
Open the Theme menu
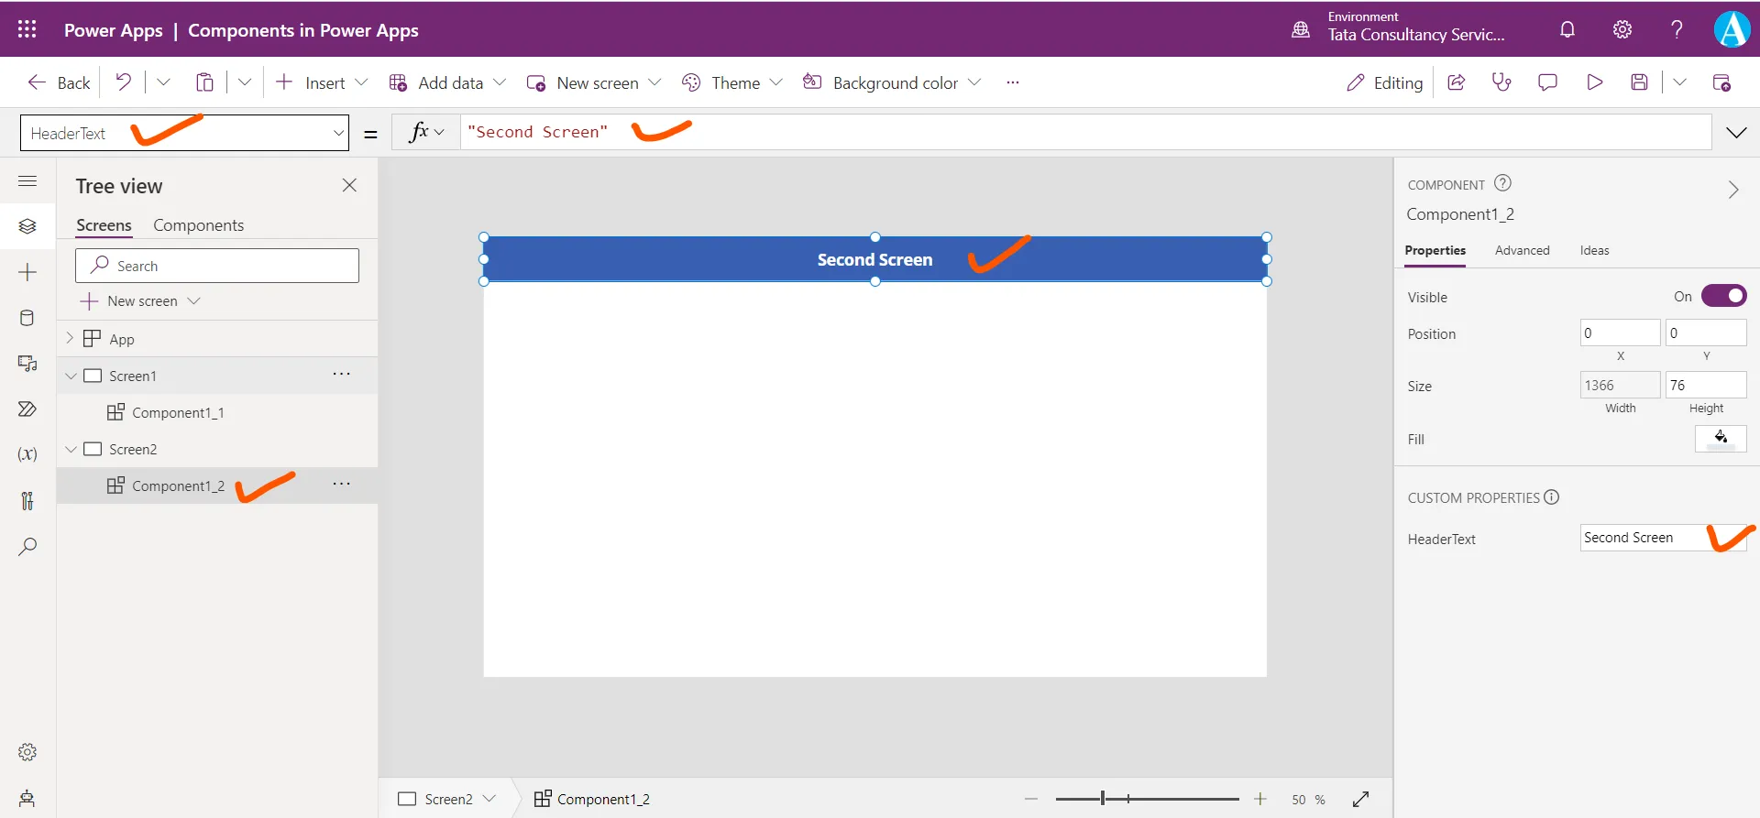coord(732,82)
